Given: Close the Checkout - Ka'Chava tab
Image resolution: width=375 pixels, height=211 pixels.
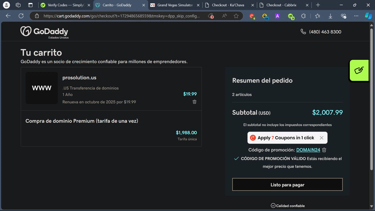Looking at the screenshot, I should [252, 5].
